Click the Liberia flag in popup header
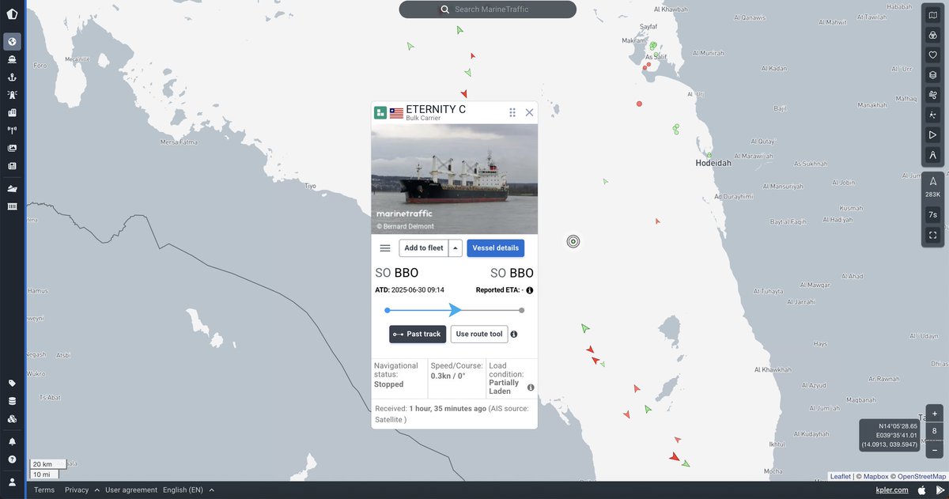Screen dimensions: 949x499 coord(396,112)
